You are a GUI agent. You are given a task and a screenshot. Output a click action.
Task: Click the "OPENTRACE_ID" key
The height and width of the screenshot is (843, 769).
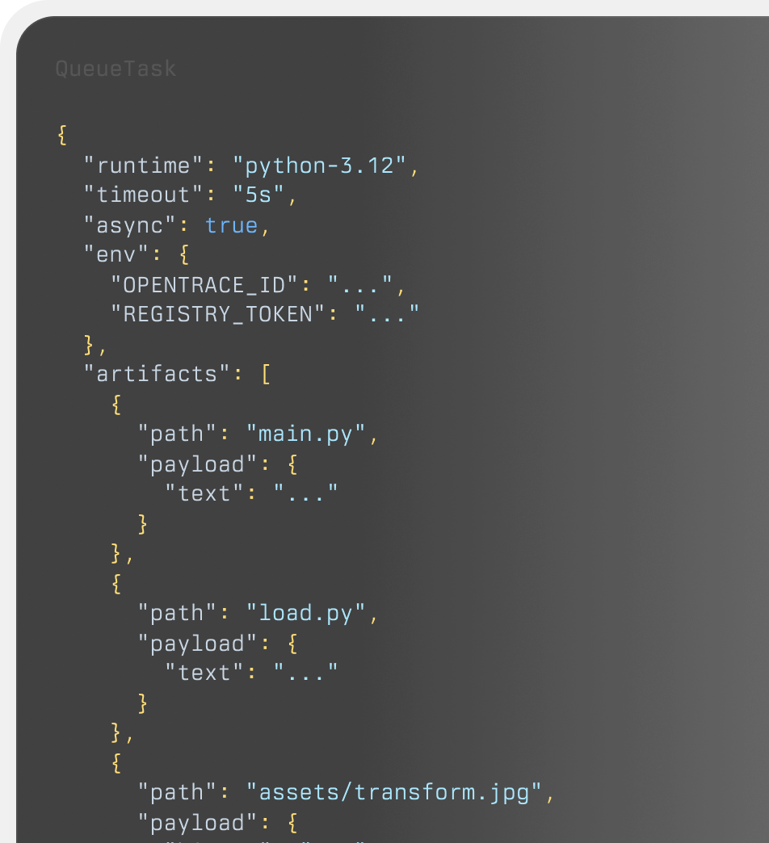tap(204, 284)
